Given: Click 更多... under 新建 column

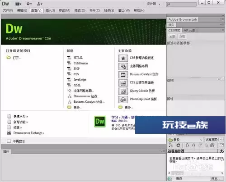Looking at the screenshot, I should [x=77, y=107].
